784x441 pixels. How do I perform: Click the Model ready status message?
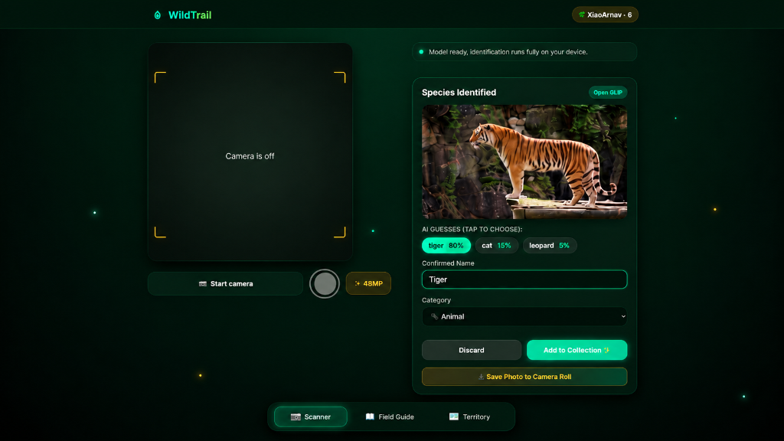[x=508, y=52]
